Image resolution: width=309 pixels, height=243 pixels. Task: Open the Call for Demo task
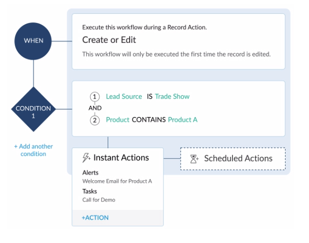98,200
